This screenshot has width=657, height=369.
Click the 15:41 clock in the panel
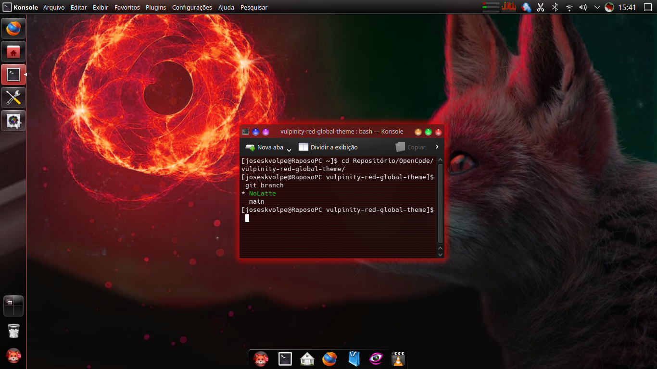tap(627, 7)
